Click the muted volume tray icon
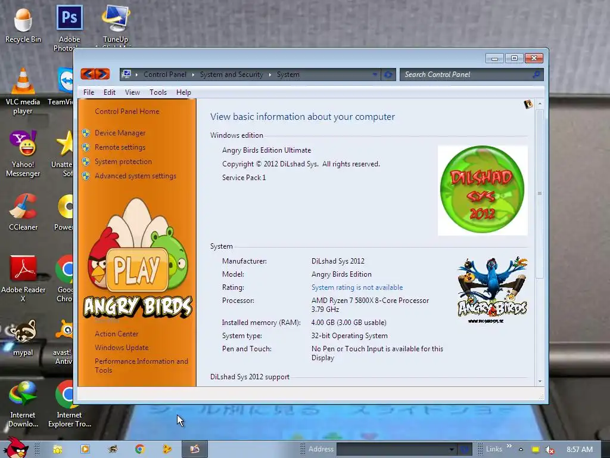This screenshot has width=610, height=458. point(549,450)
